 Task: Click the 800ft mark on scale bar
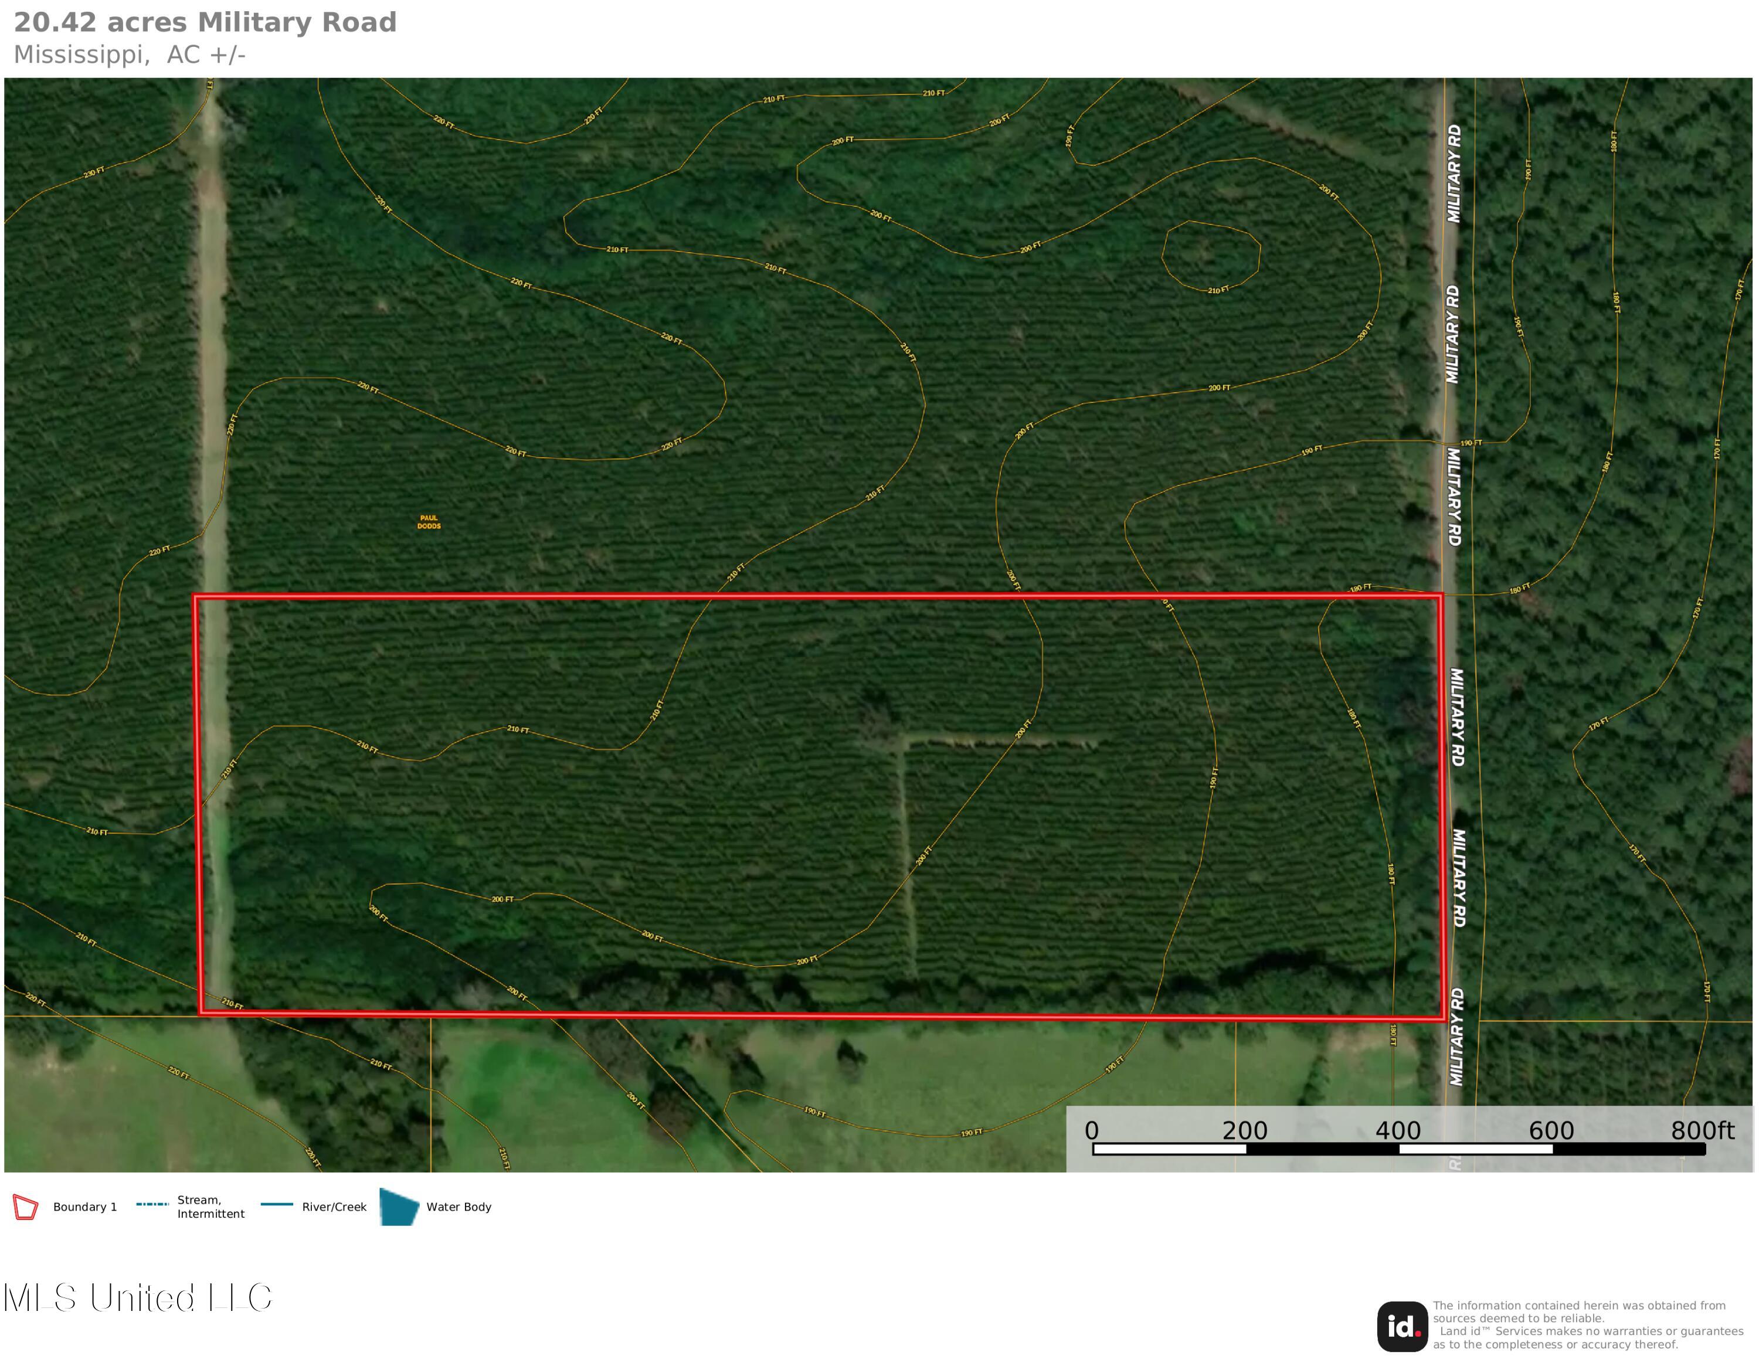pos(1702,1130)
